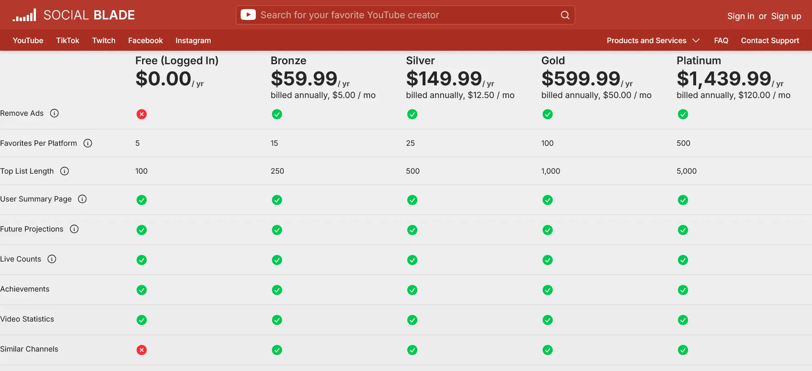Viewport: 812px width, 371px height.
Task: Open info icon next to Remove Ads
Action: pyautogui.click(x=55, y=113)
